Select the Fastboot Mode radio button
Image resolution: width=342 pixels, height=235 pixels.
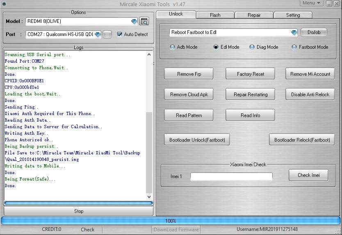coord(294,47)
